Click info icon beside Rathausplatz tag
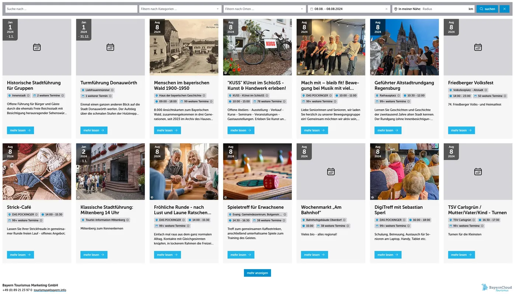The height and width of the screenshot is (297, 516). (399, 96)
